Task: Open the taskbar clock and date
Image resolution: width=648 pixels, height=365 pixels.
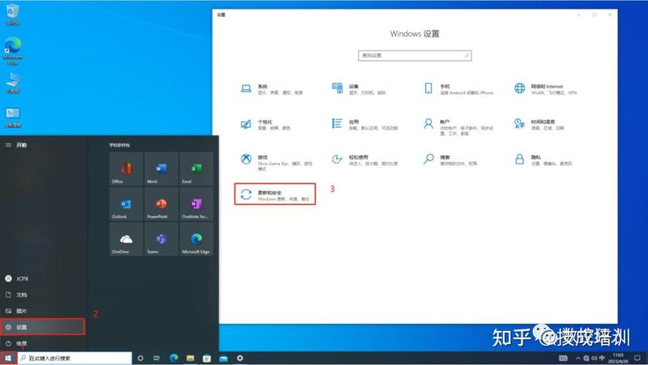Action: point(618,358)
